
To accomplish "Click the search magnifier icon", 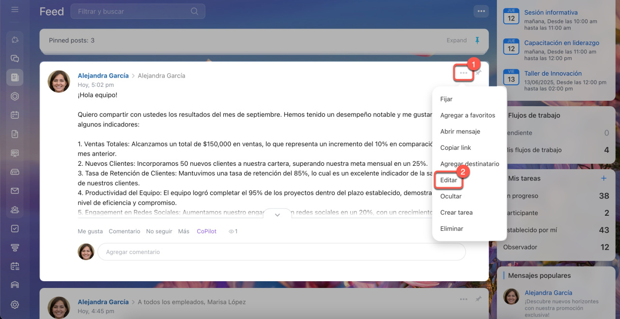I will point(194,11).
